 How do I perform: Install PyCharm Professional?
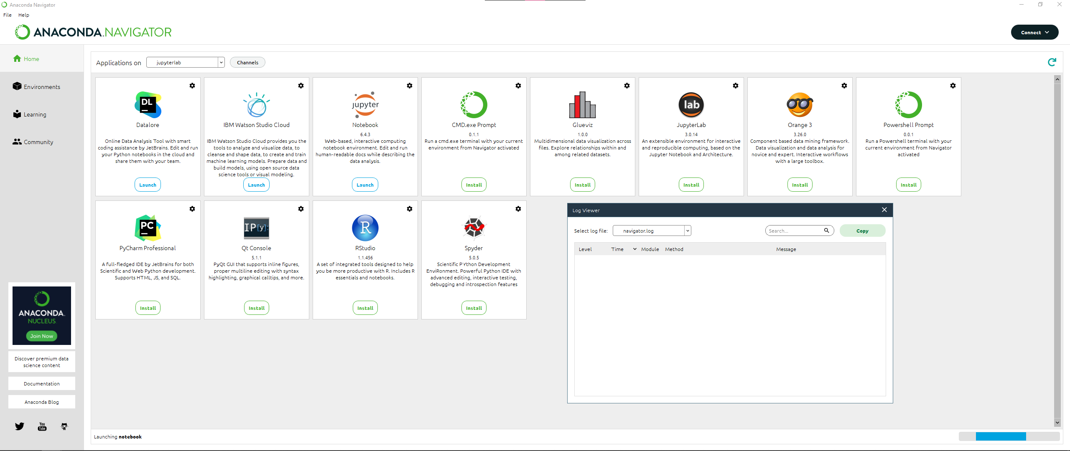[x=148, y=308]
